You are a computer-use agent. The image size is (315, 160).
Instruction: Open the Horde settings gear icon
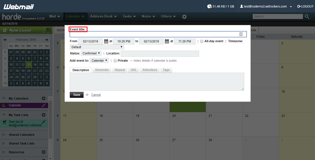184,16
